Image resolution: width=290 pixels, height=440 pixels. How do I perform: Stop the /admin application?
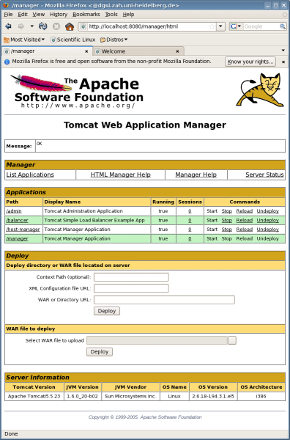tap(227, 211)
